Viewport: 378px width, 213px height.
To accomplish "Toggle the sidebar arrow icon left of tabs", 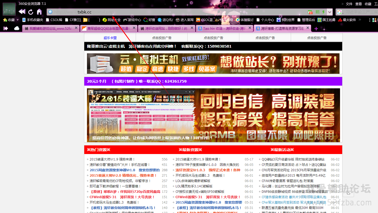I will click(6, 28).
